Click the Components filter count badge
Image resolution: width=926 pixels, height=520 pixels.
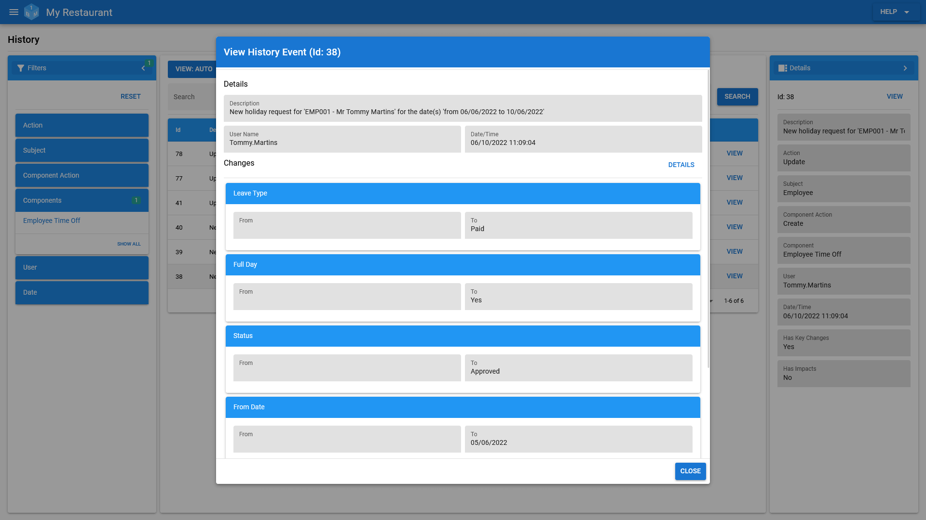pyautogui.click(x=136, y=200)
